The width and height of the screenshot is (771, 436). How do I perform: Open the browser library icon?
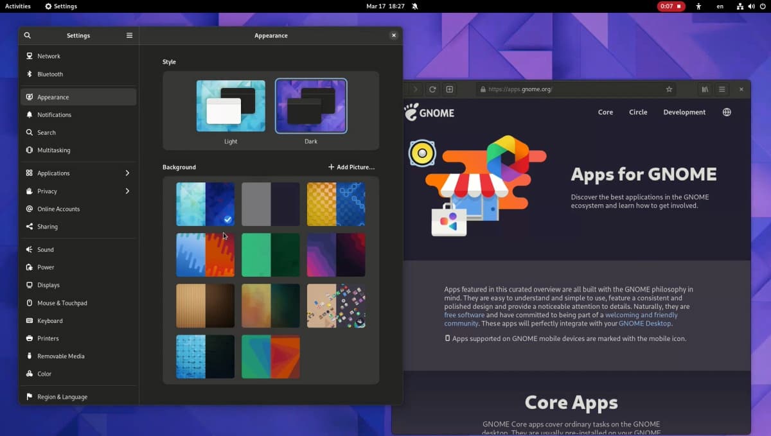[x=705, y=89]
